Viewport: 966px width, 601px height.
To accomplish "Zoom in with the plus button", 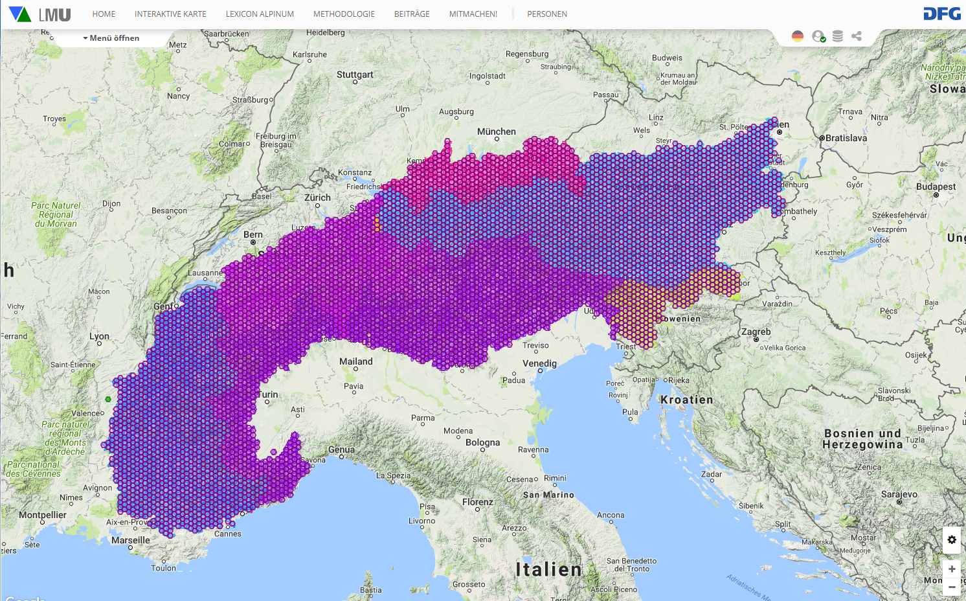I will click(x=951, y=569).
